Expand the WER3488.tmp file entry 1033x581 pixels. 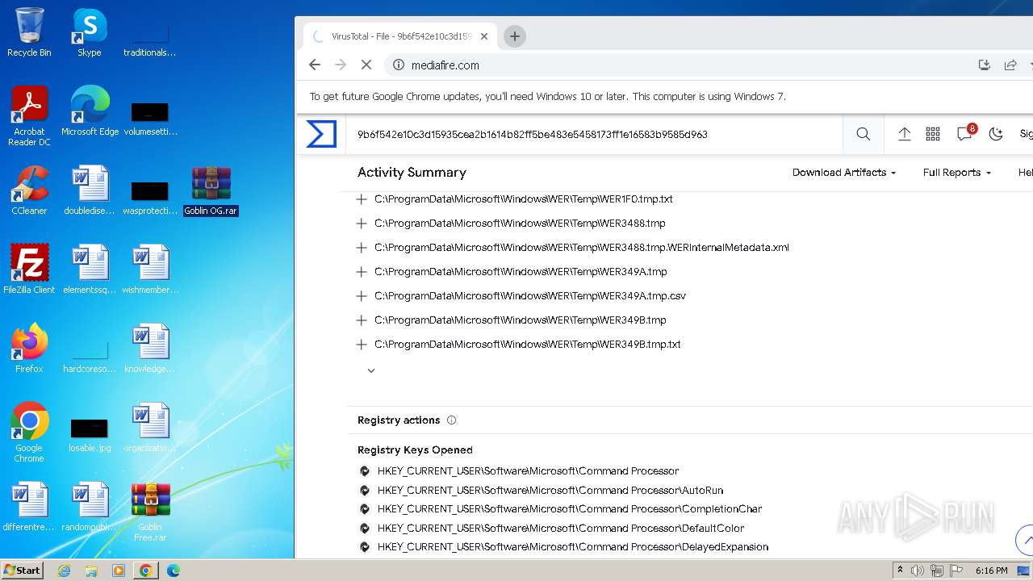coord(361,223)
